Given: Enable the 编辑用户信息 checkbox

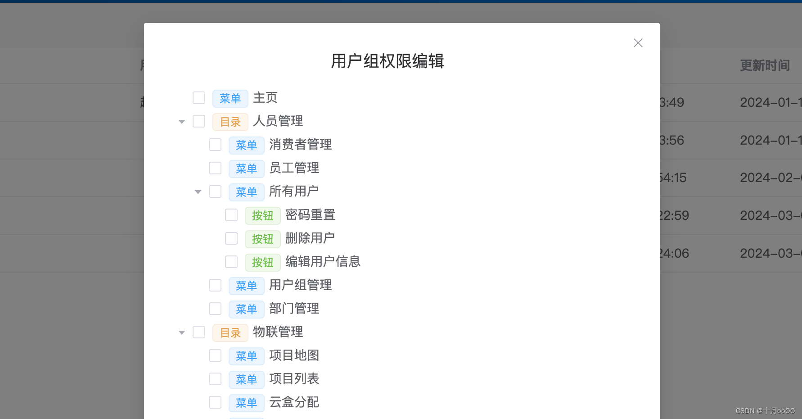Looking at the screenshot, I should pos(231,262).
